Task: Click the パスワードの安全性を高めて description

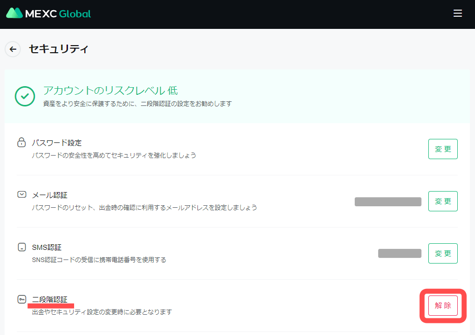Action: tap(114, 155)
